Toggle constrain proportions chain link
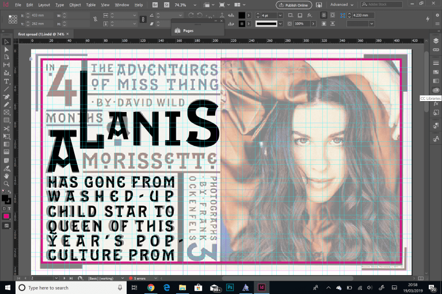Viewport: 442px width, 294px height. (142, 20)
